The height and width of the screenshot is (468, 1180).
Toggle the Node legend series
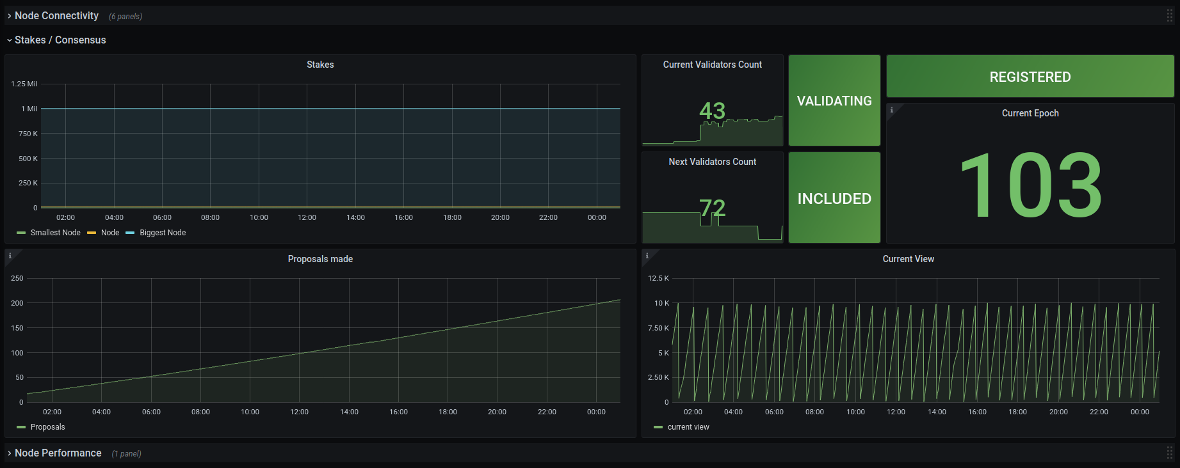tap(110, 233)
